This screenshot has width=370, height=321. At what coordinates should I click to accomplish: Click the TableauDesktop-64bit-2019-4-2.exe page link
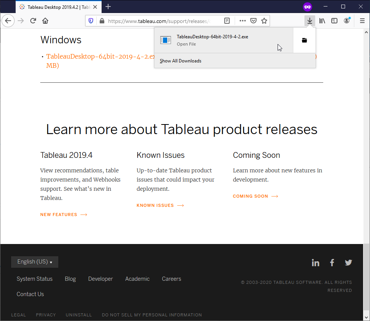click(x=101, y=57)
